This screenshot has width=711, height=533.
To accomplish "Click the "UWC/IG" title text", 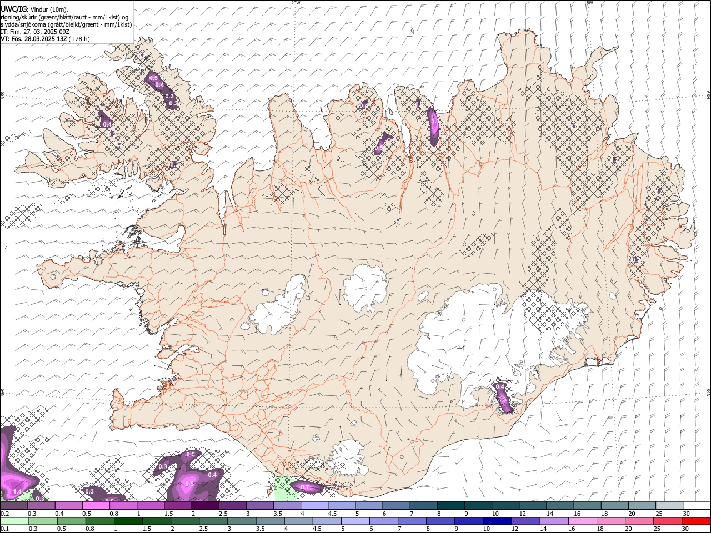I will point(13,9).
